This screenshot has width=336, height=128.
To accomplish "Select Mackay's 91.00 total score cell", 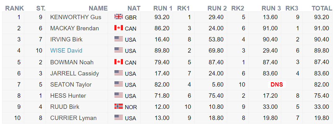I will (x=317, y=28).
